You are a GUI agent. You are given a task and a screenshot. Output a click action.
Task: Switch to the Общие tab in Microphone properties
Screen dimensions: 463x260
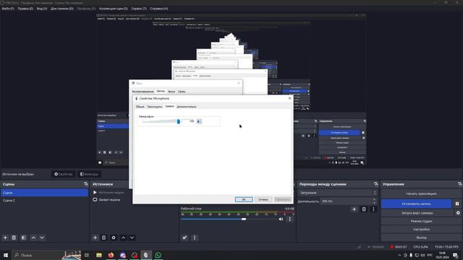pyautogui.click(x=140, y=107)
